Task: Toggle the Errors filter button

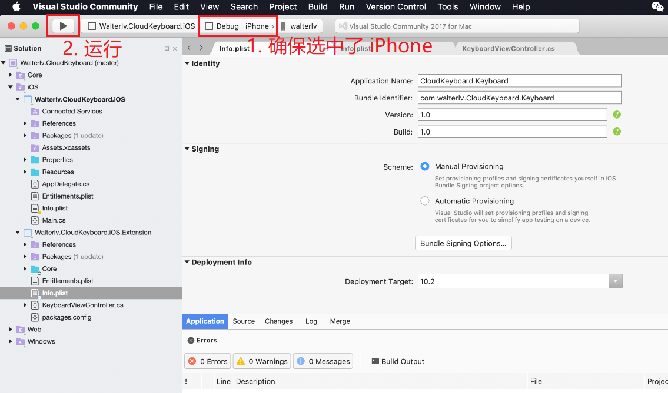Action: pyautogui.click(x=207, y=361)
